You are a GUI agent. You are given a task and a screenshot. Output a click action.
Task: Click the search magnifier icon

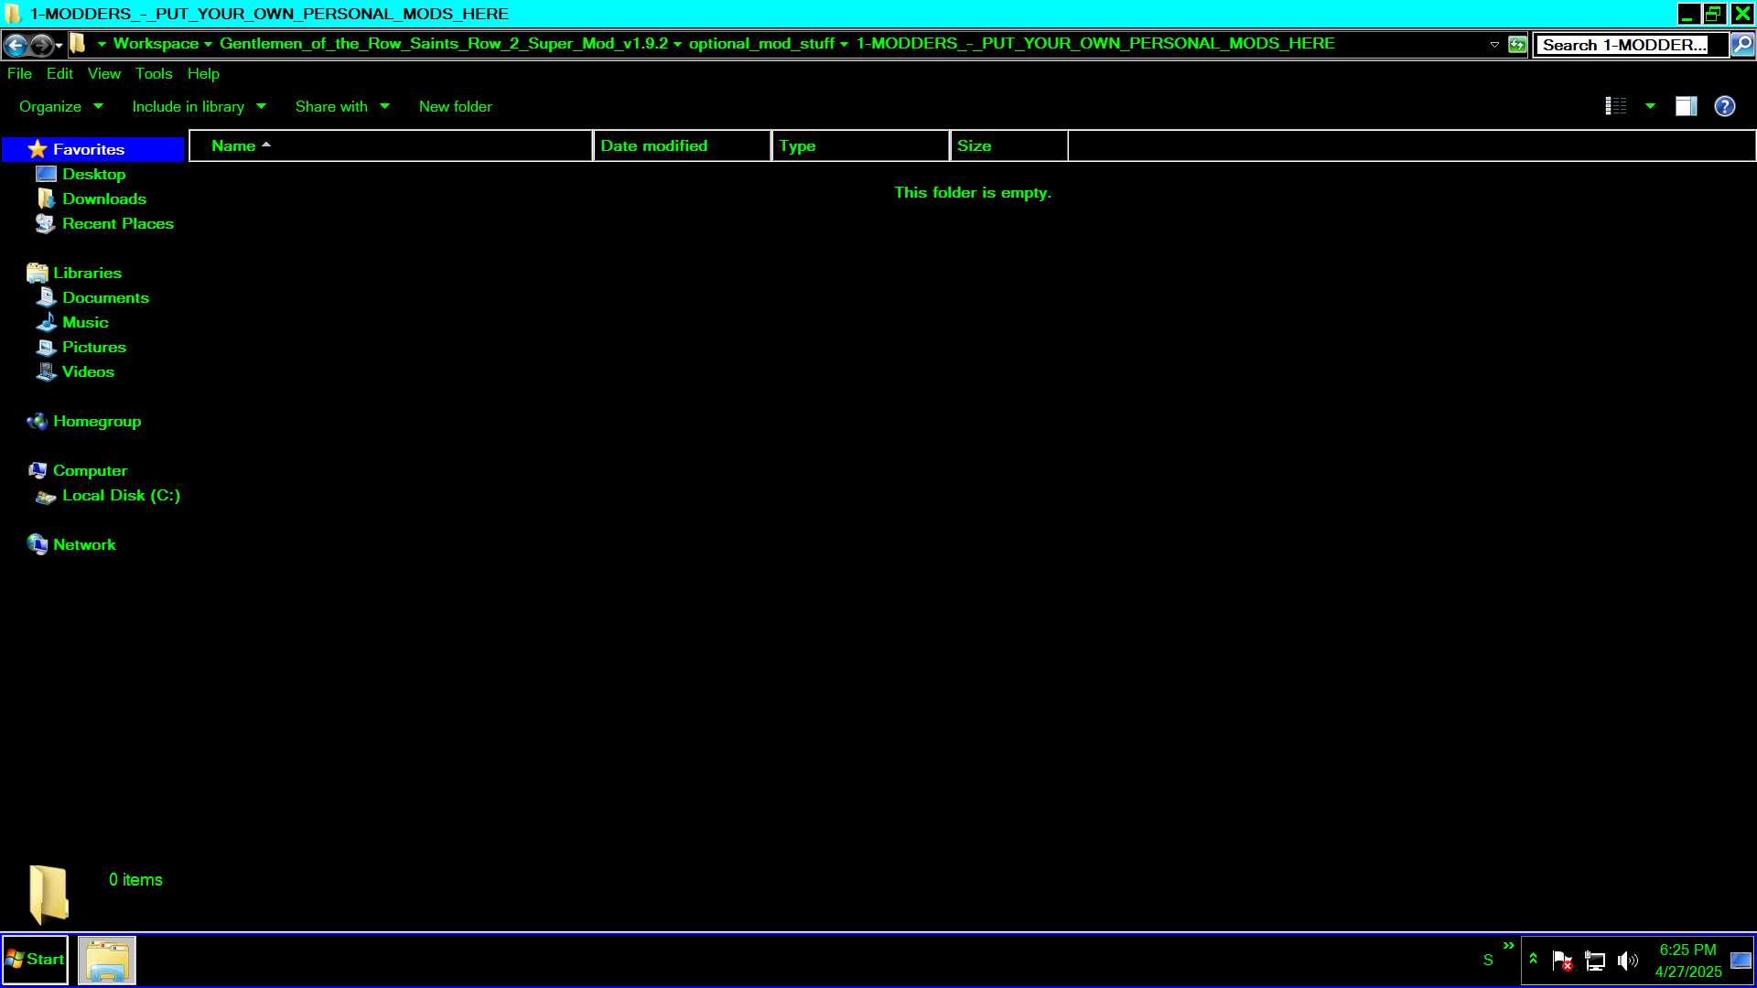1742,44
